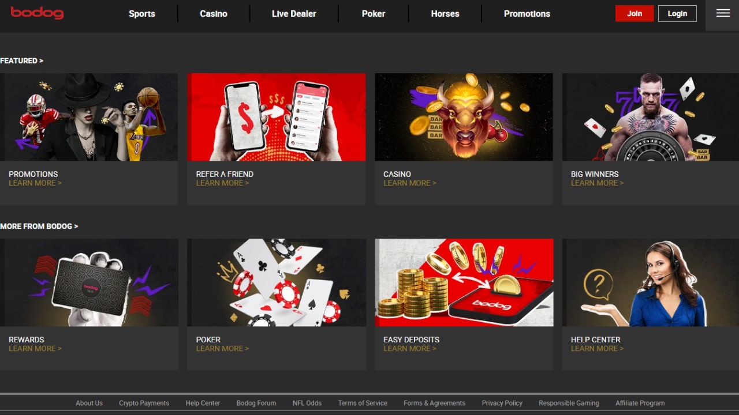Click the PROMOTIONS card title
This screenshot has width=739, height=415.
click(x=33, y=174)
